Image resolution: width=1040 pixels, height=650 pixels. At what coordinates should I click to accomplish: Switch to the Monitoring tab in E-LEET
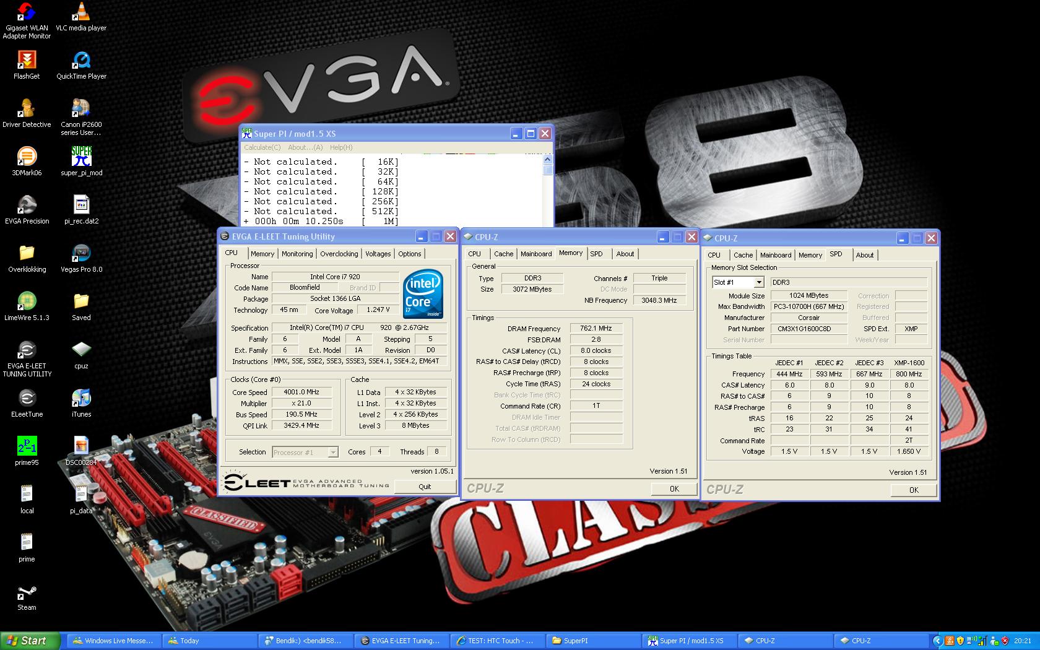coord(297,254)
